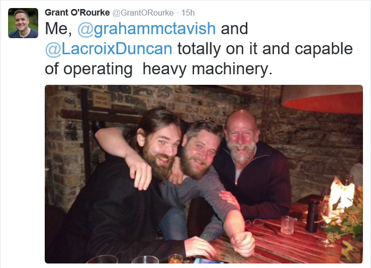Click the red lampshade in the photo
The image size is (371, 268).
322,99
